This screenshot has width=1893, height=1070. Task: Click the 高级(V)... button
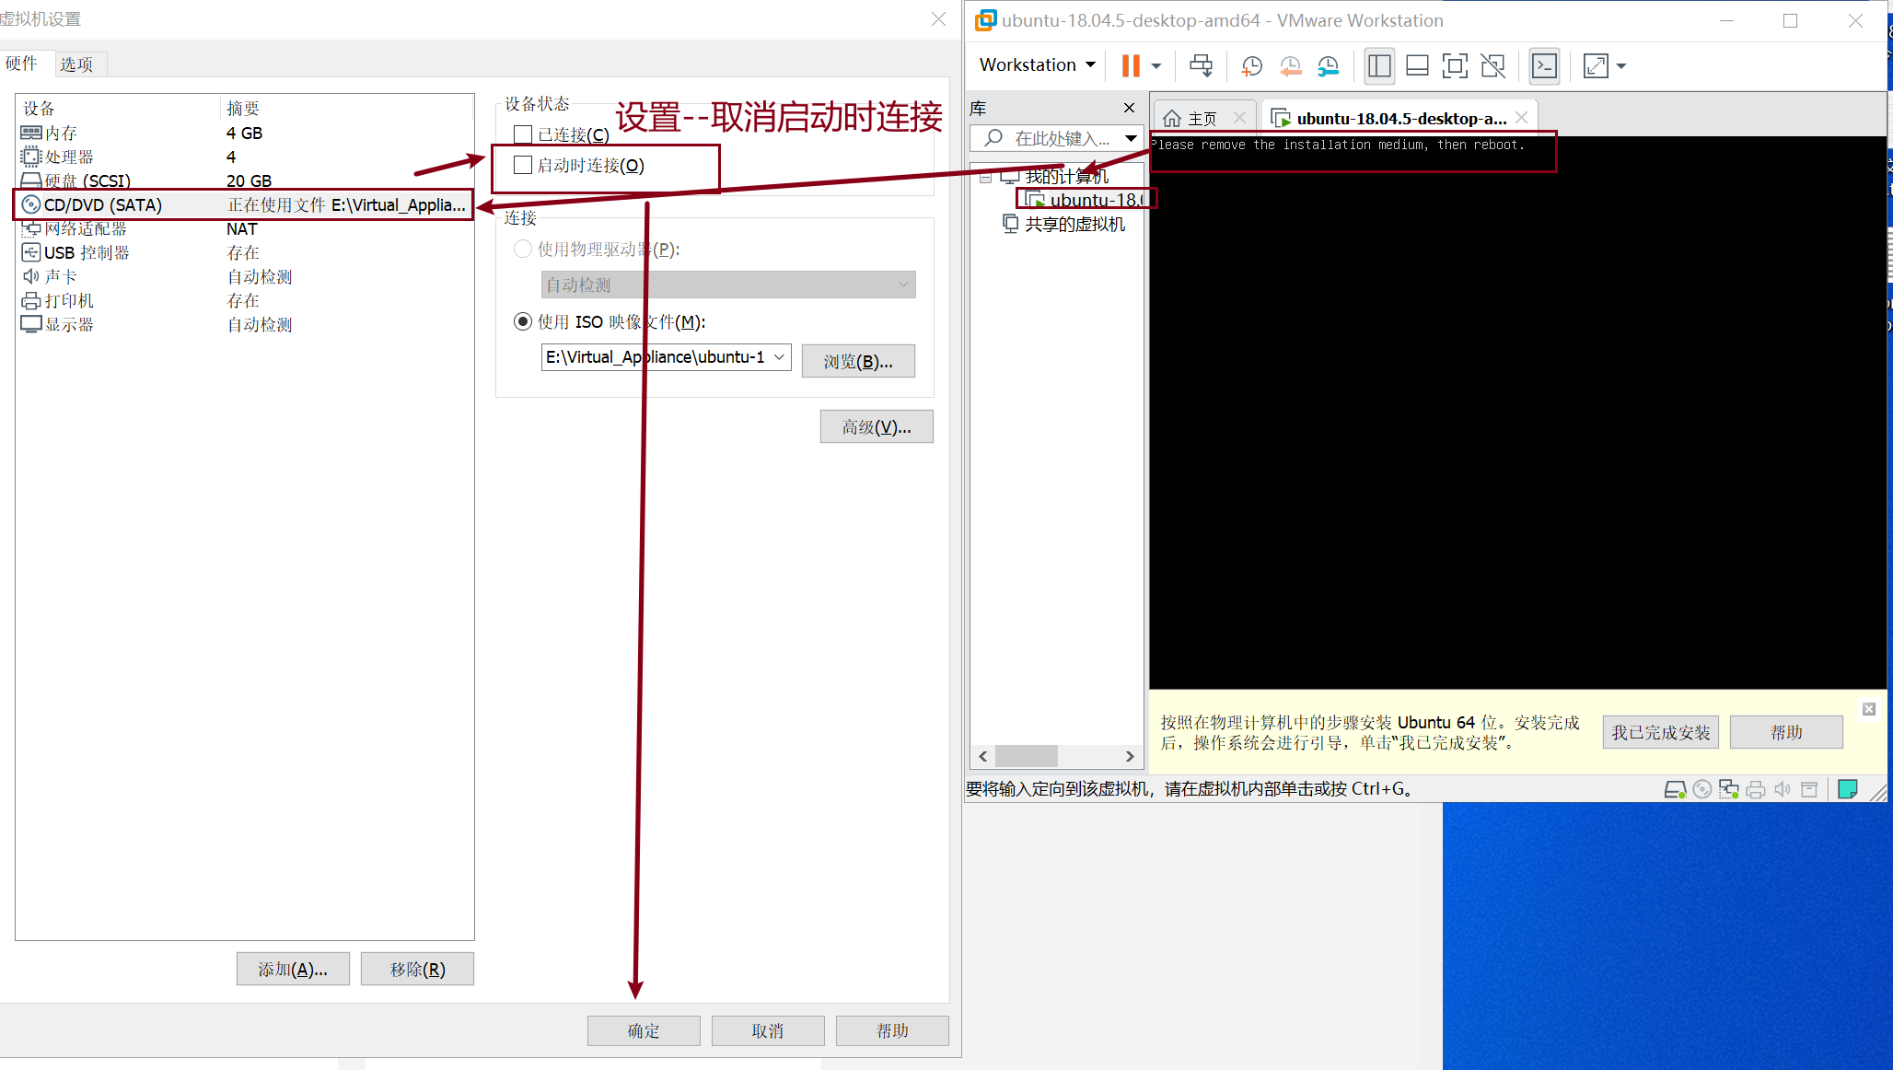877,426
